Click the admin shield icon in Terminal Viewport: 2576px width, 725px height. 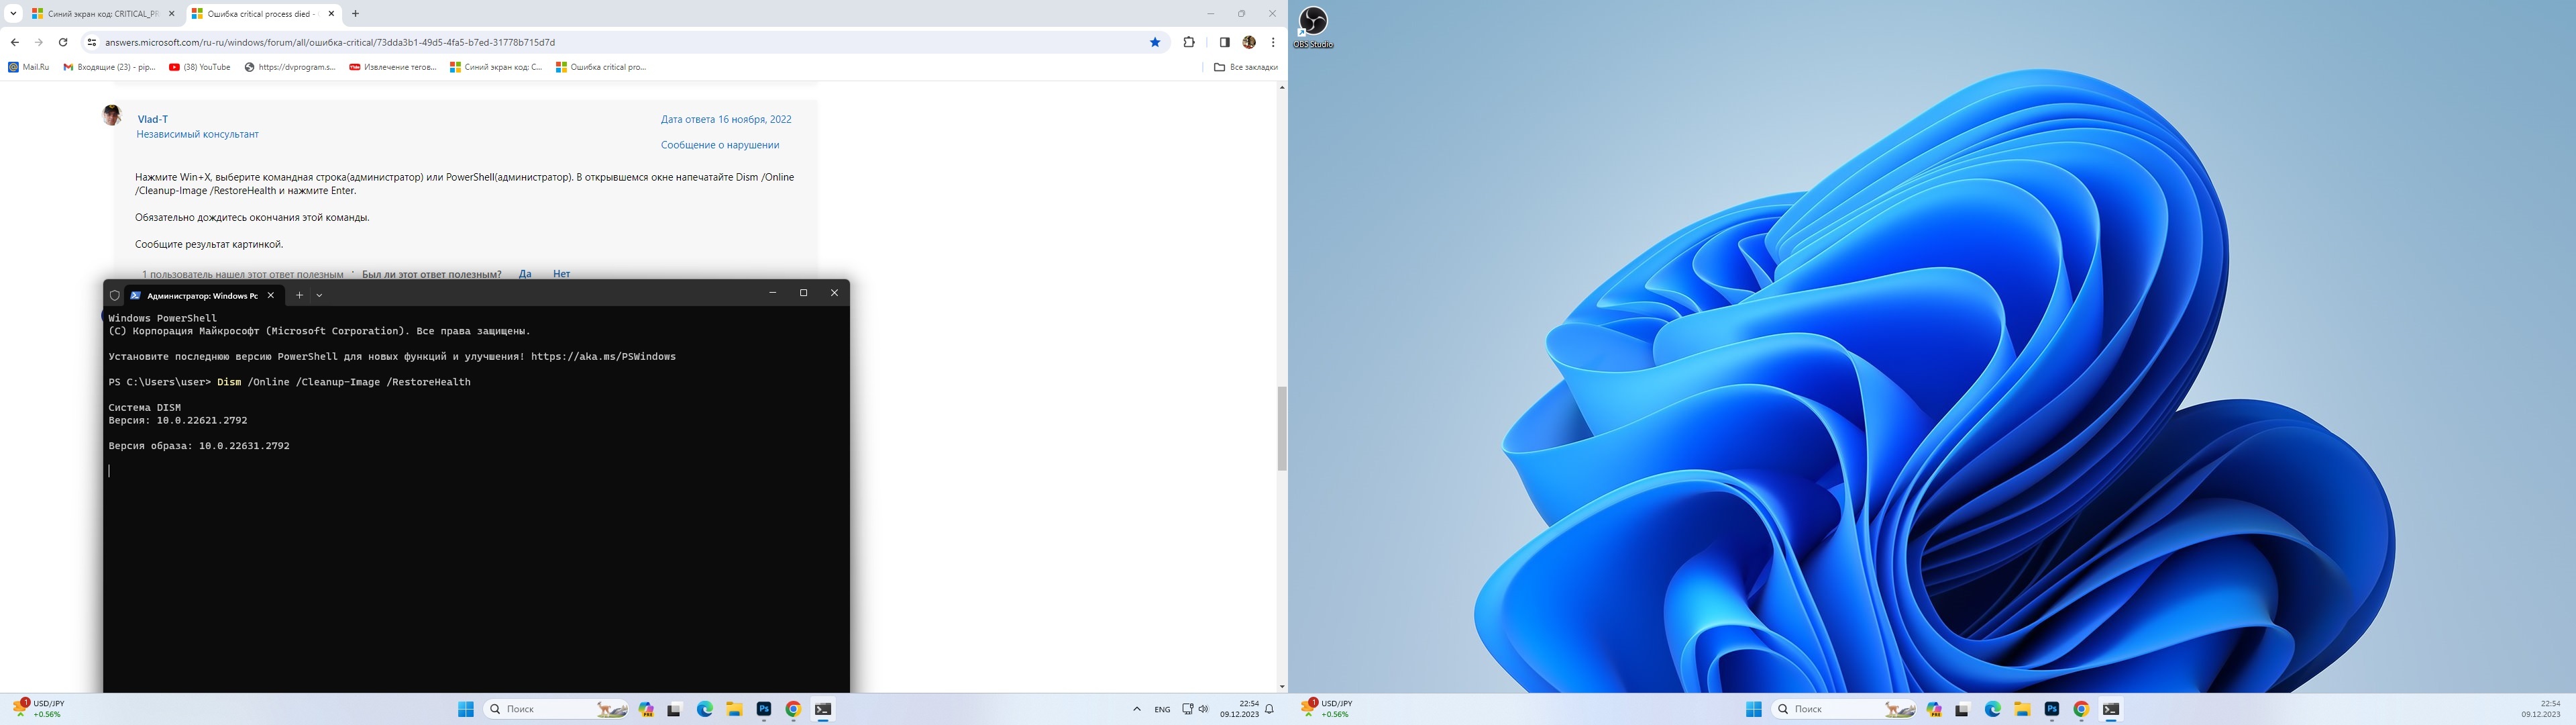coord(114,295)
